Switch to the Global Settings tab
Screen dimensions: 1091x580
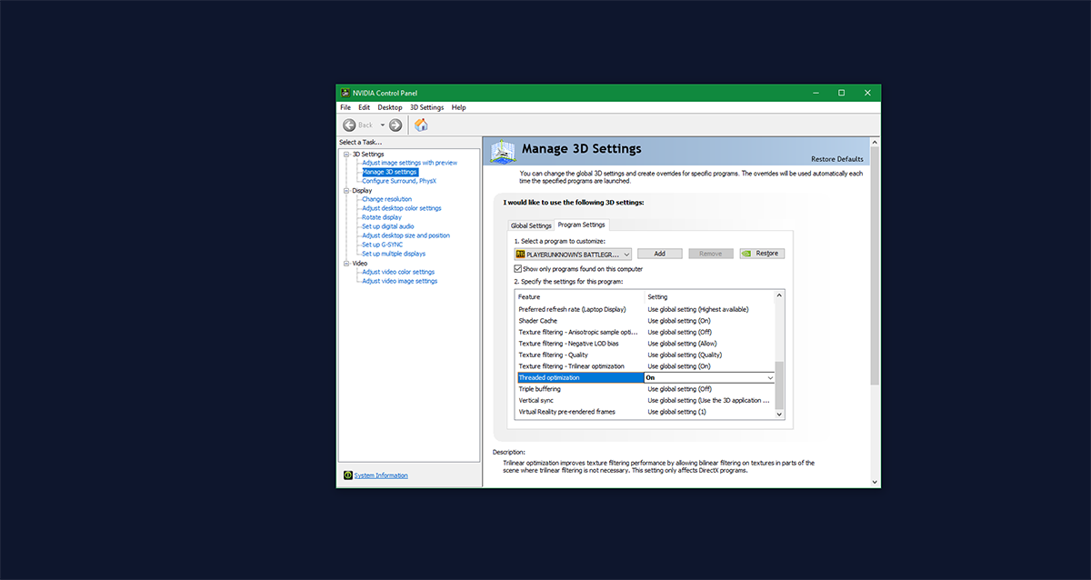(531, 225)
